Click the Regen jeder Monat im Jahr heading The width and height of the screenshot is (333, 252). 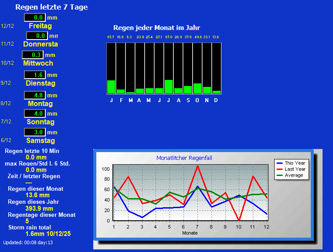[156, 27]
